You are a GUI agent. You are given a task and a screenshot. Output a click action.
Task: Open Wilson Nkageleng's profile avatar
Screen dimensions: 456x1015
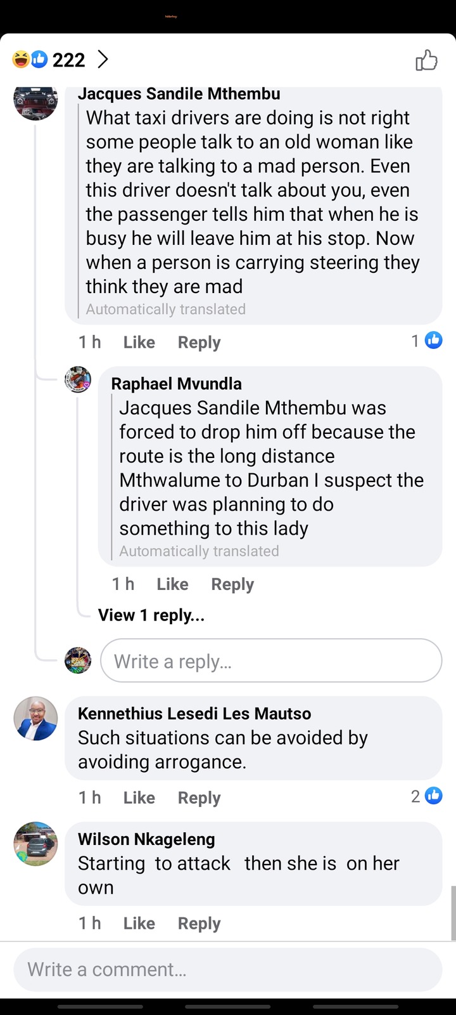(x=35, y=844)
